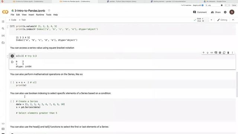Click the line s = pd.Series(data)
Screen dimensions: 238x134
[28, 107]
